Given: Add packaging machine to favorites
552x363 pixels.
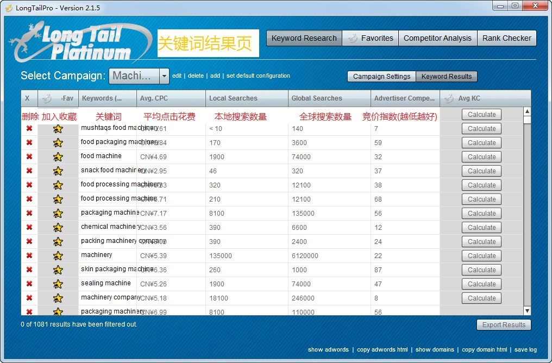Looking at the screenshot, I should click(x=58, y=214).
